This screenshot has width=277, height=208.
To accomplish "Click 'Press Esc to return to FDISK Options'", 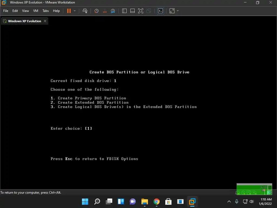I will (94, 159).
